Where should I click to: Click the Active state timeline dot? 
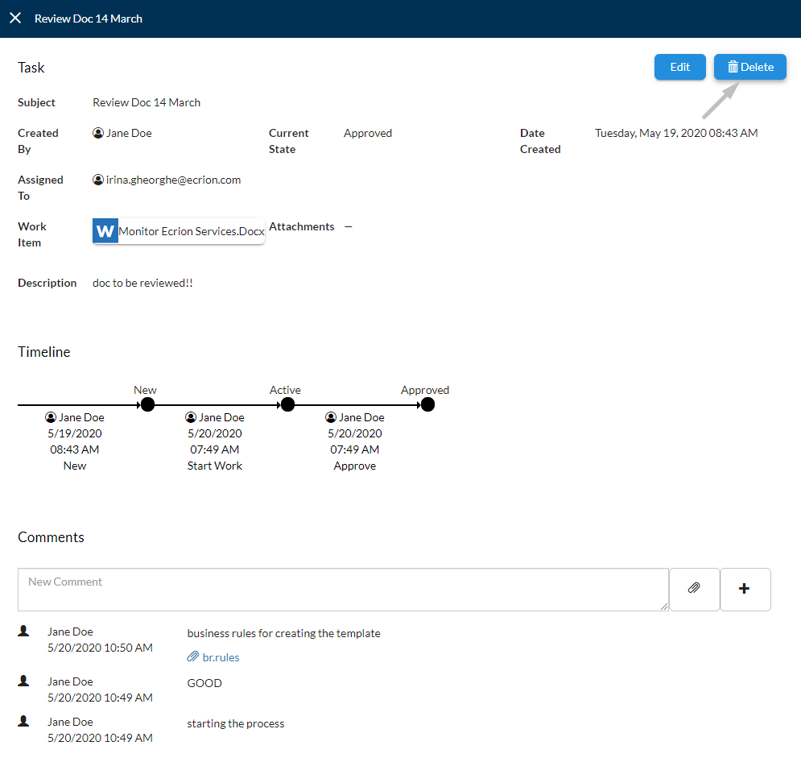[x=287, y=405]
